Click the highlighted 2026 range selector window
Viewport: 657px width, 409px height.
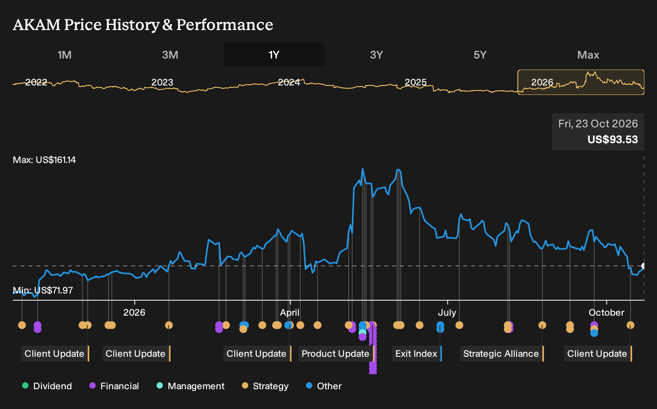point(581,82)
